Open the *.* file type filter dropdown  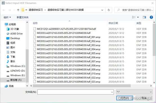point(134,92)
